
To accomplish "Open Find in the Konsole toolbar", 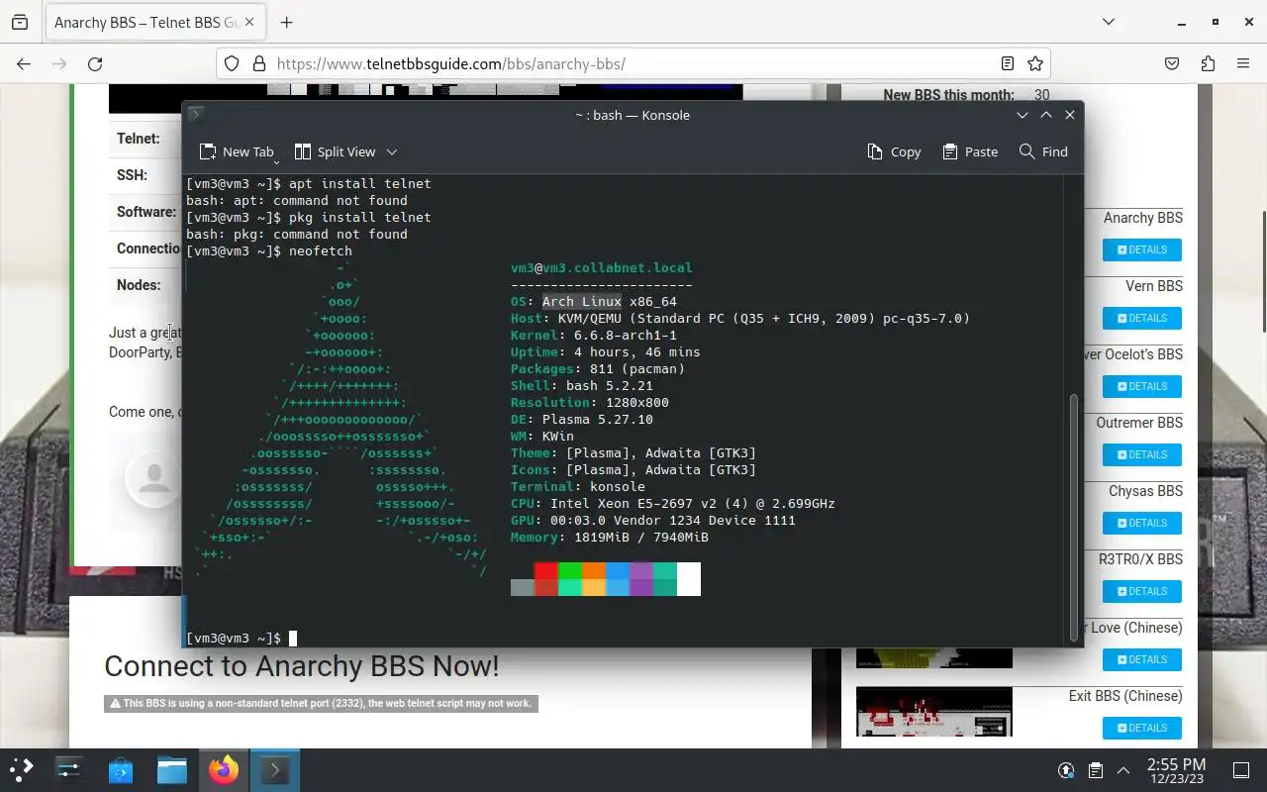I will pos(1043,151).
